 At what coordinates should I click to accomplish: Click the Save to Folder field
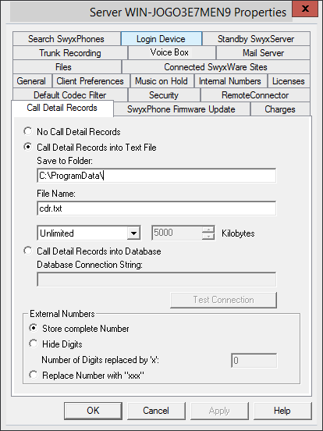coord(157,176)
